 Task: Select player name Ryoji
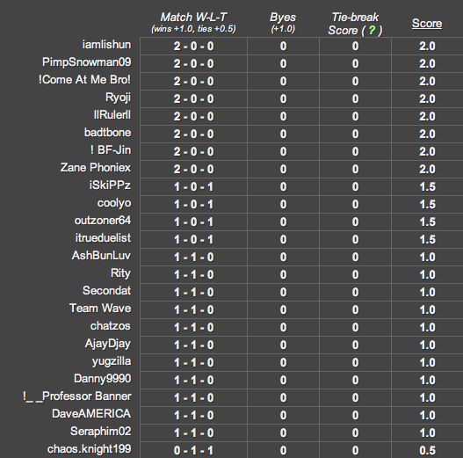[118, 98]
